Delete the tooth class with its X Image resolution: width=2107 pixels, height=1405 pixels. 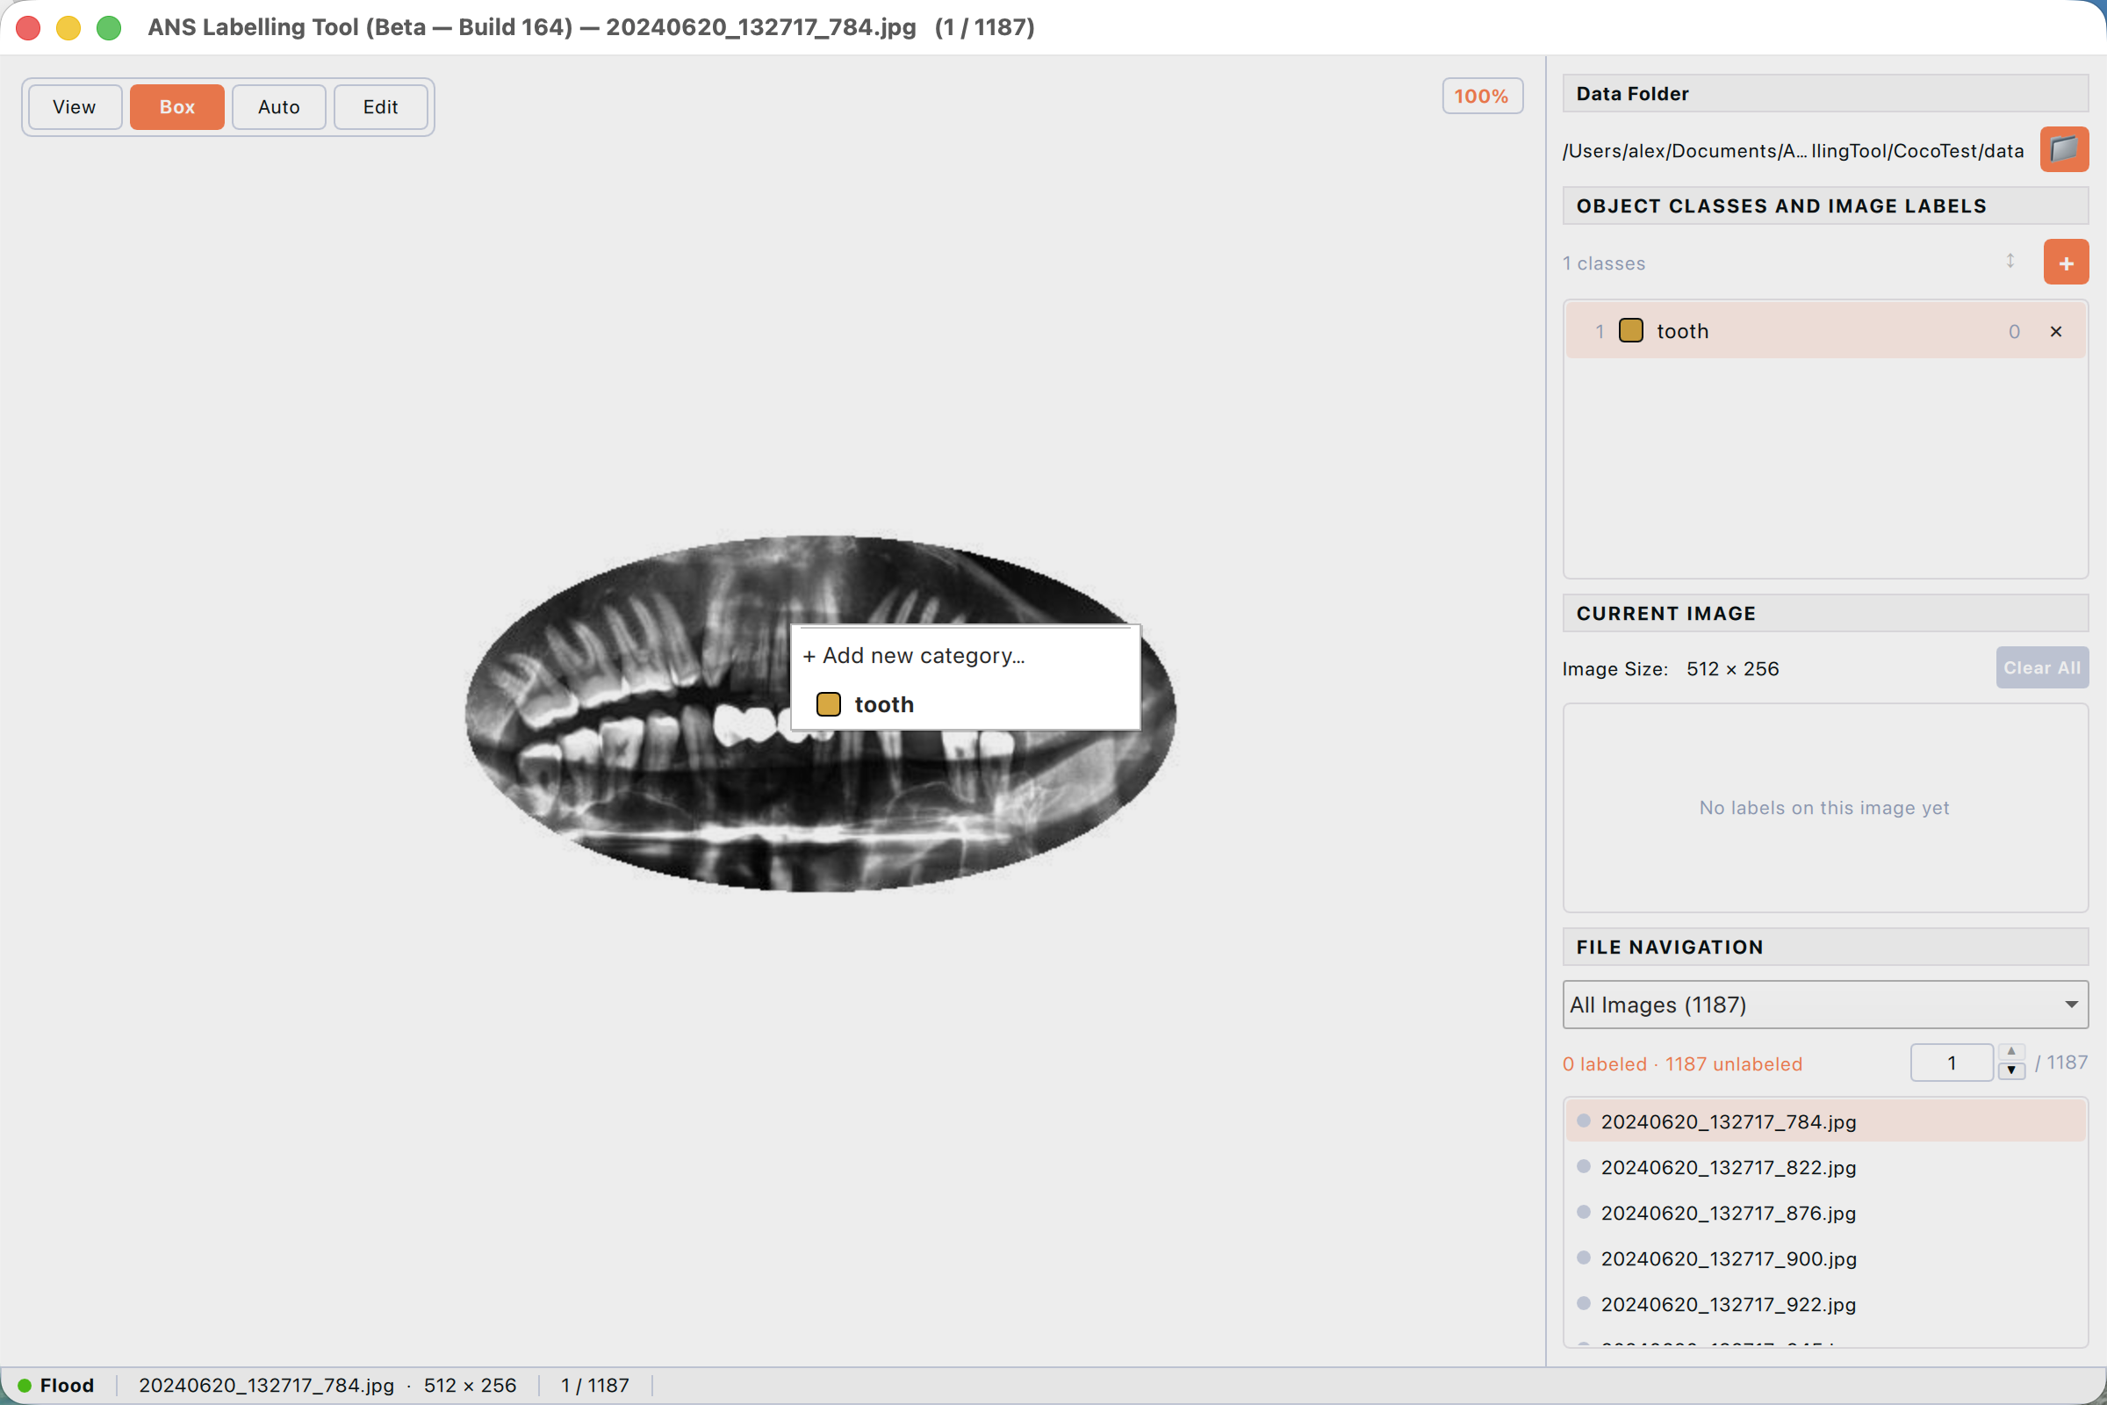coord(2056,332)
